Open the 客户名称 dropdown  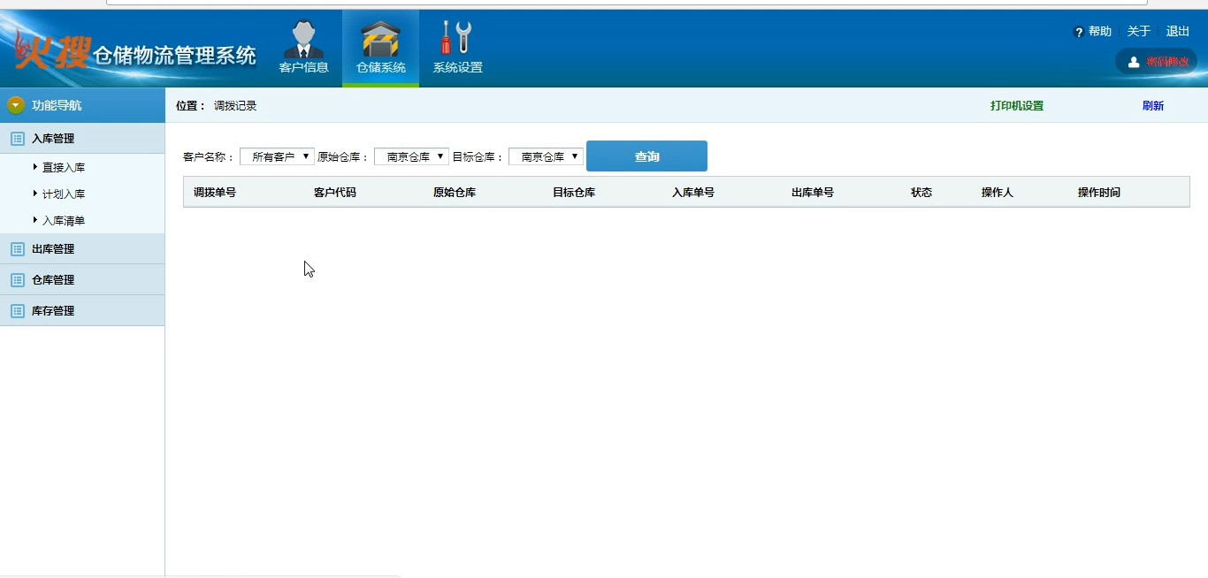point(277,156)
